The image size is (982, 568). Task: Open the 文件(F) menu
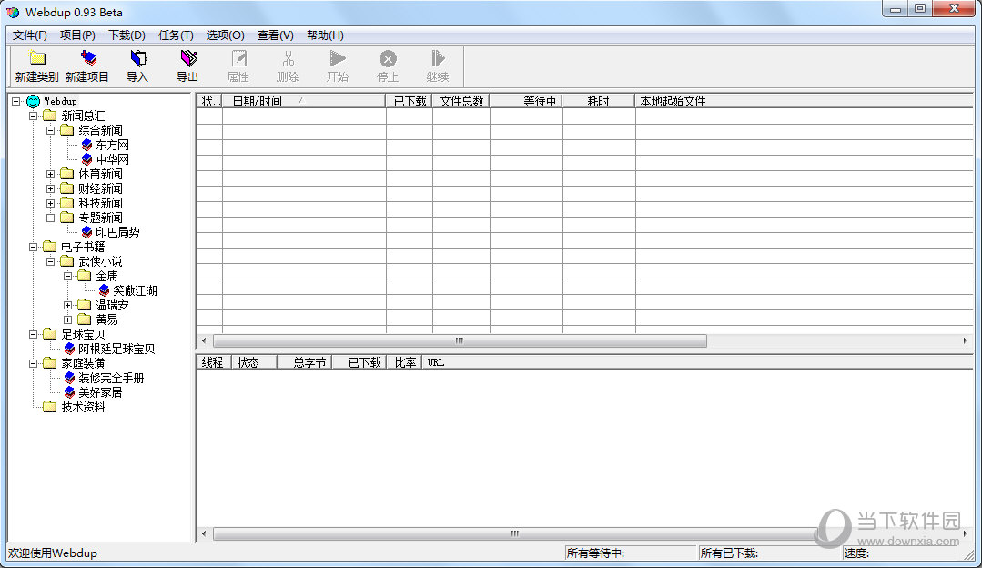coord(29,35)
